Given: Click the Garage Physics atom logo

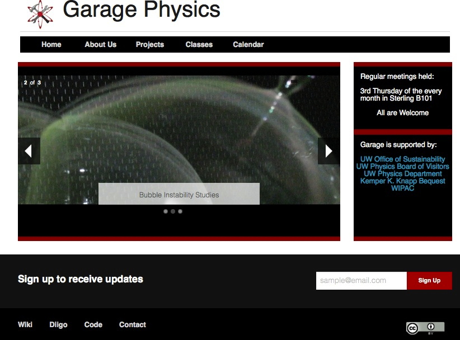Looking at the screenshot, I should [40, 12].
